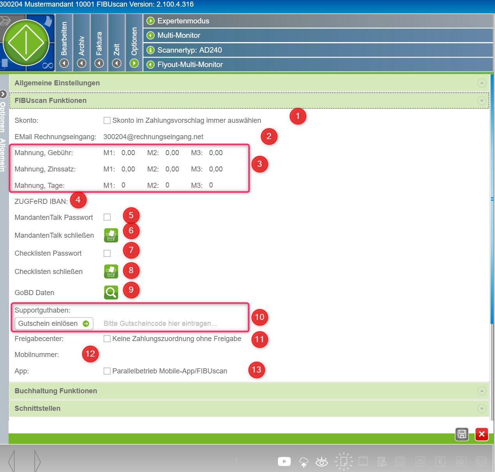Tick the MandantenTalk Passwort checkbox
495x472 pixels.
[x=107, y=217]
